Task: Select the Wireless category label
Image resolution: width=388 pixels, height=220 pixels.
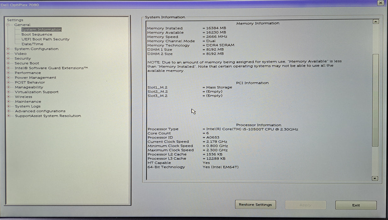Action: tap(23, 97)
